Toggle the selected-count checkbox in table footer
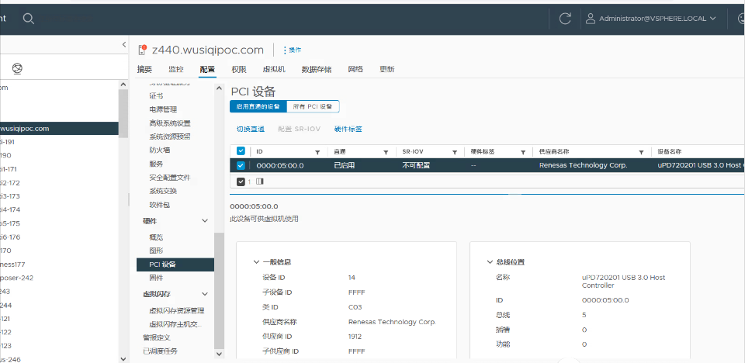Image resolution: width=745 pixels, height=363 pixels. click(x=241, y=181)
